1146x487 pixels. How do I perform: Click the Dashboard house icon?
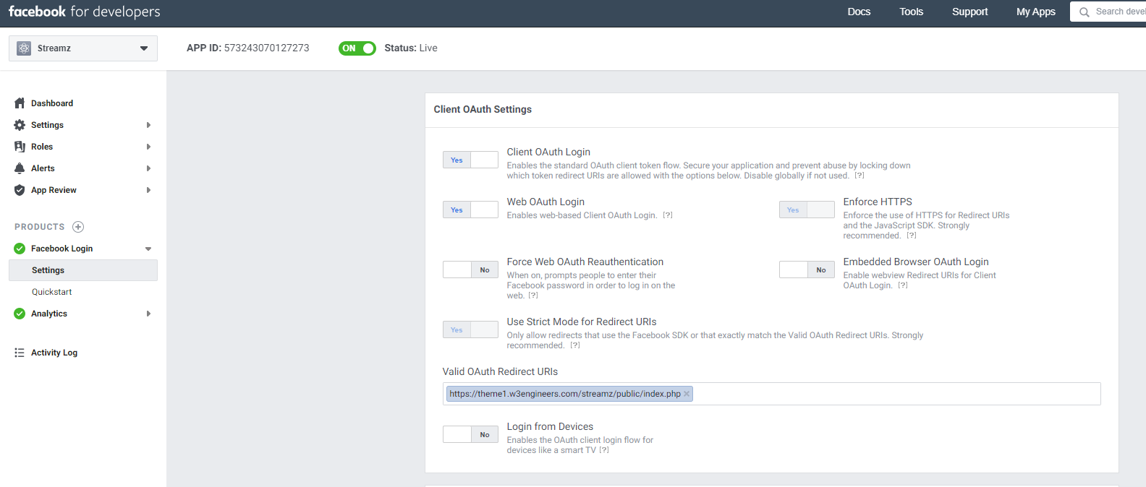20,103
